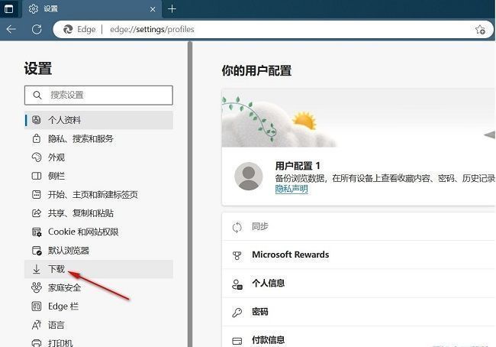Click the tab actions icon at top left
The image size is (496, 347).
(10, 9)
